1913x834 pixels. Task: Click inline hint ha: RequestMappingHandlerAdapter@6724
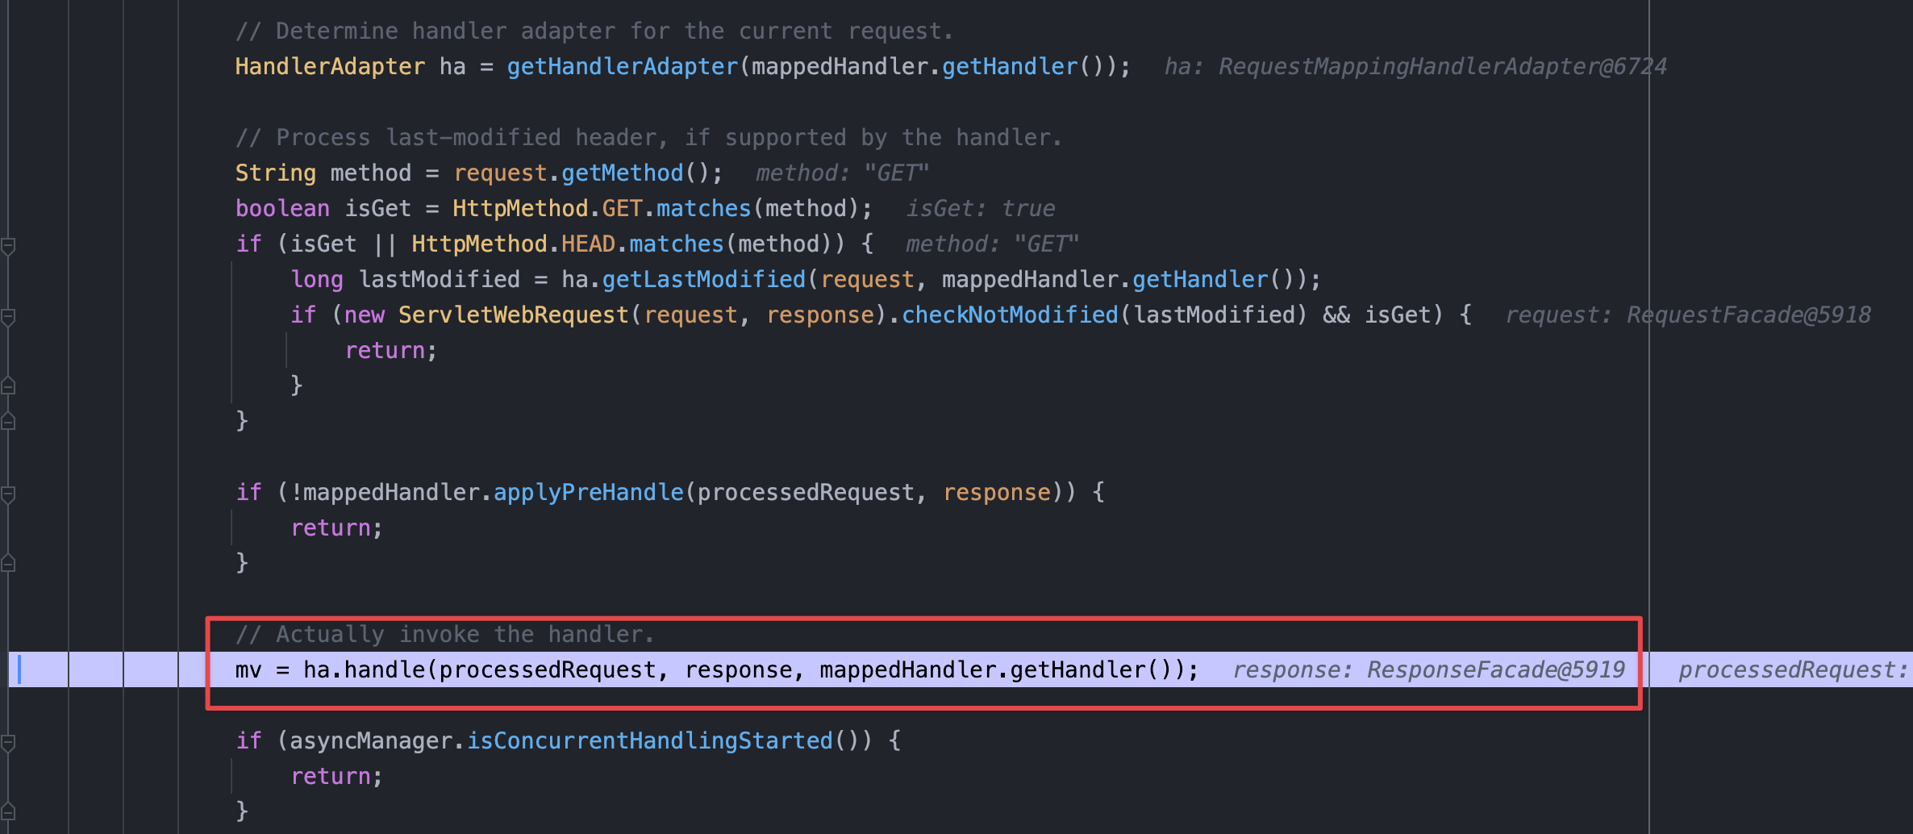point(1415,67)
